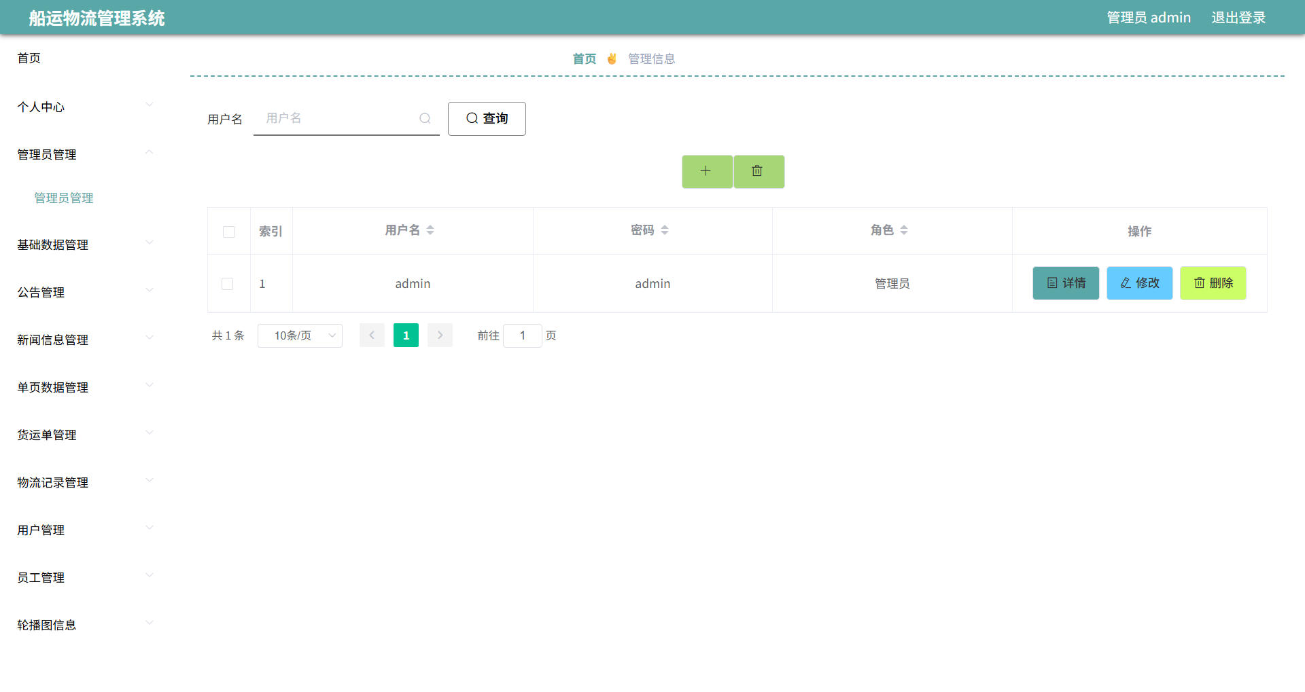
Task: Click the 用户名 search input field
Action: click(x=347, y=118)
